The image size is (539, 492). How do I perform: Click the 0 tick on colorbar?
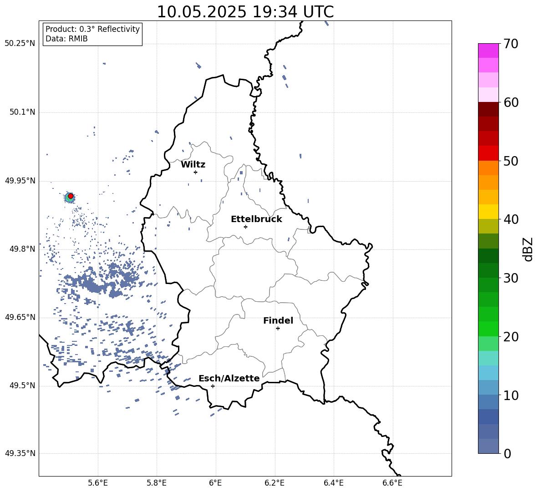508,454
